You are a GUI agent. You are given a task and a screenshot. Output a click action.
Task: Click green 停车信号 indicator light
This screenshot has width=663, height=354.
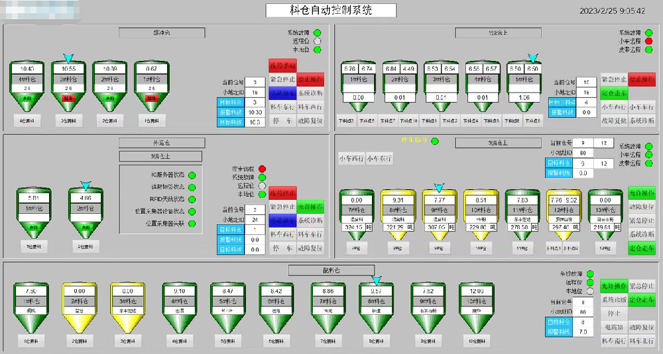click(435, 141)
